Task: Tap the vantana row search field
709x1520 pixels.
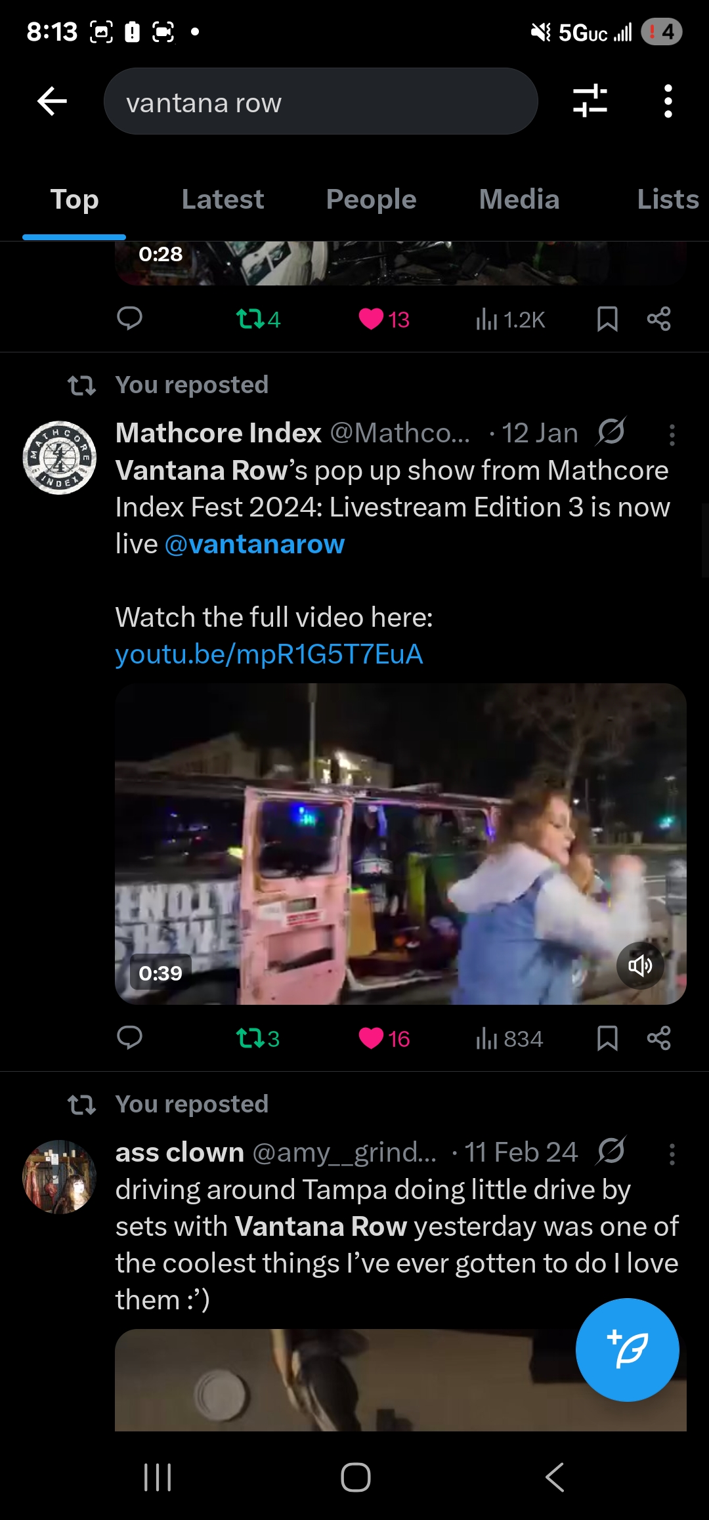Action: pyautogui.click(x=321, y=102)
